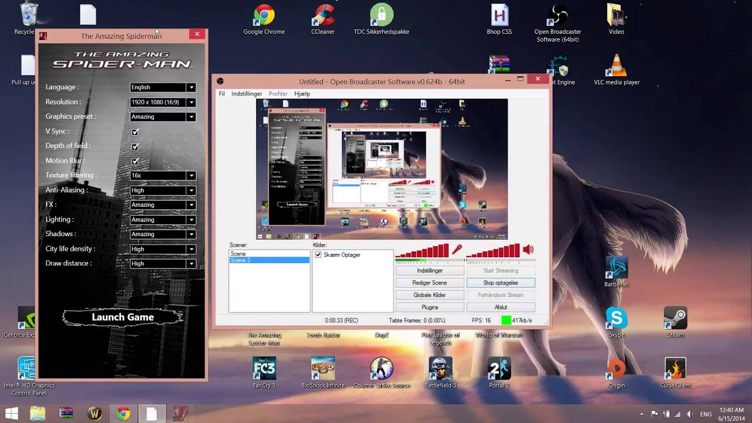Click the Plugins button
This screenshot has height=423, width=752.
pos(429,307)
